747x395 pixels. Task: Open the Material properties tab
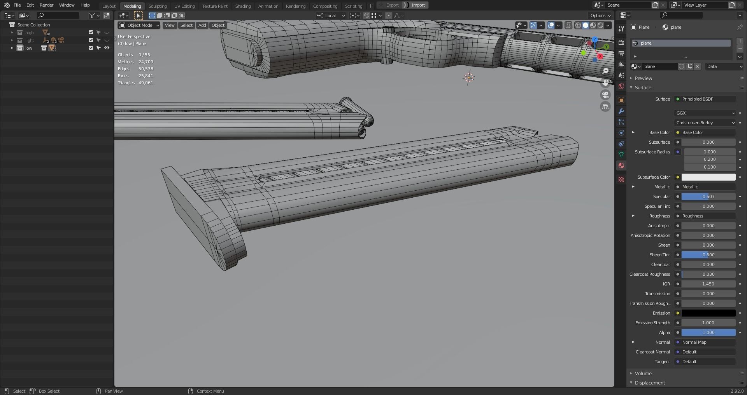pyautogui.click(x=621, y=165)
